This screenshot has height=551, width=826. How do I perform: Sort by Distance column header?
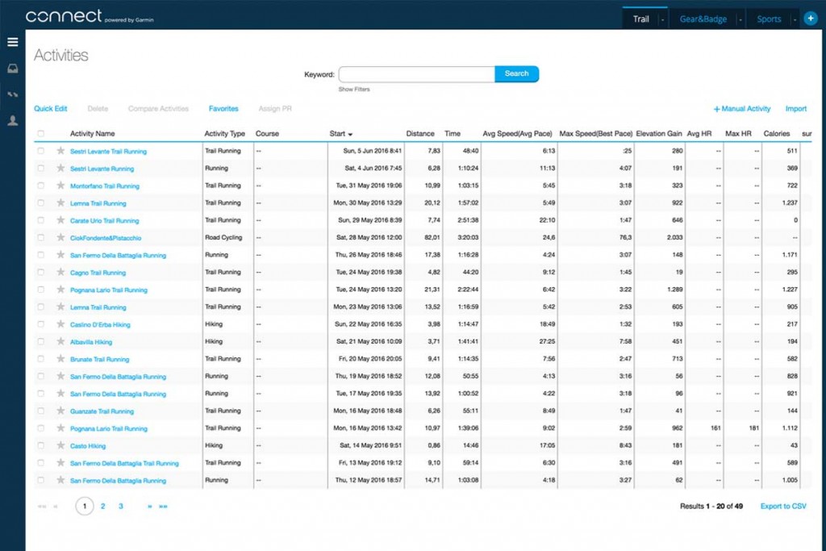(x=419, y=134)
